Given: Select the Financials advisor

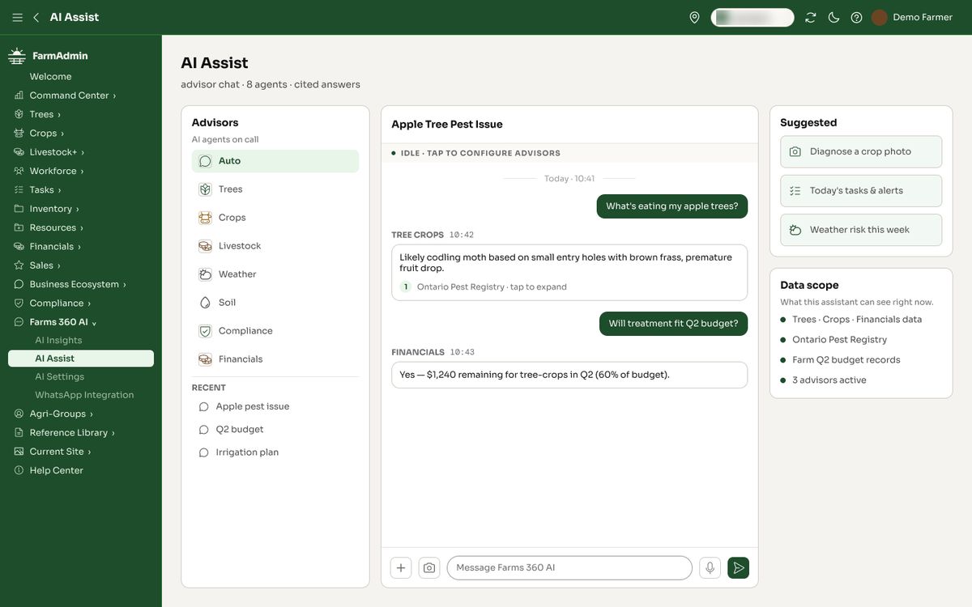Looking at the screenshot, I should click(x=275, y=359).
